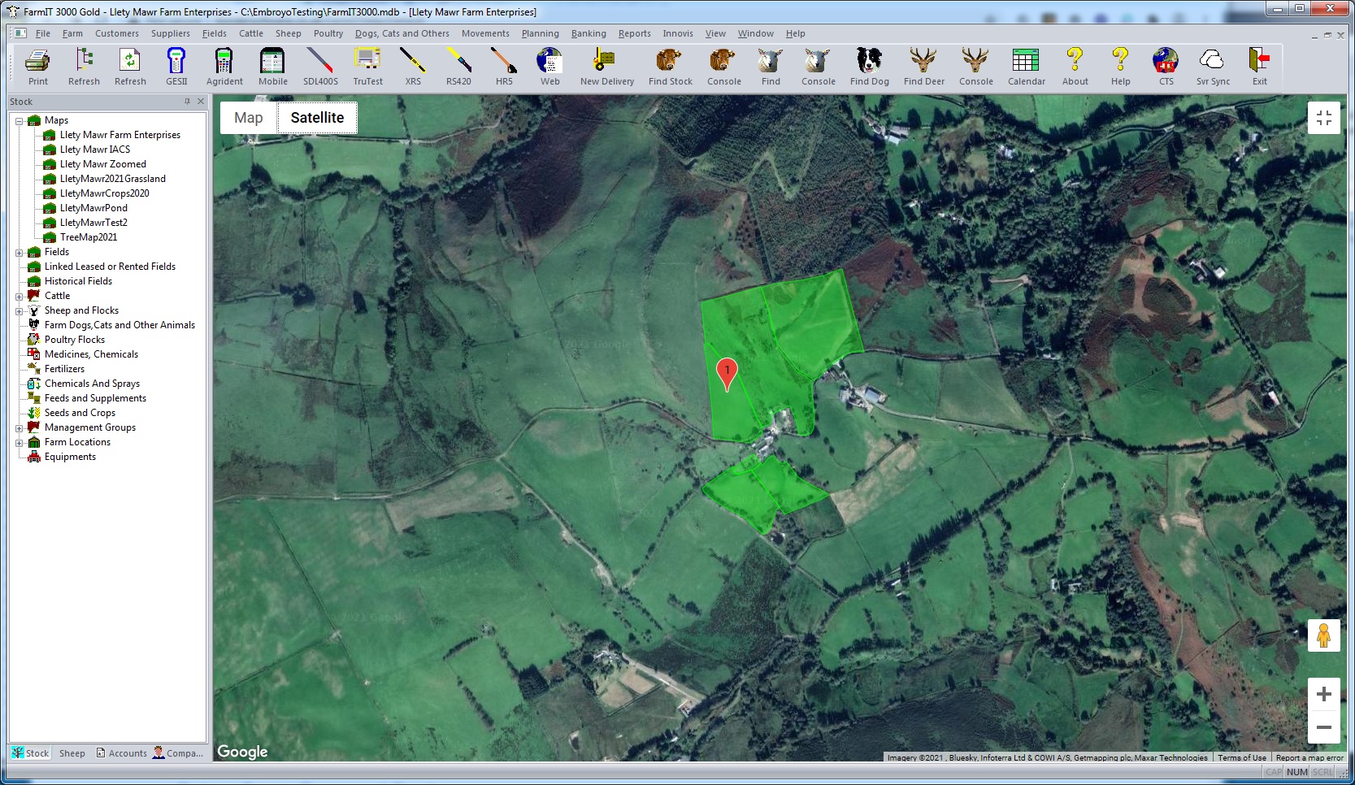
Task: Select Poultry Flocks tree item
Action: coord(75,340)
